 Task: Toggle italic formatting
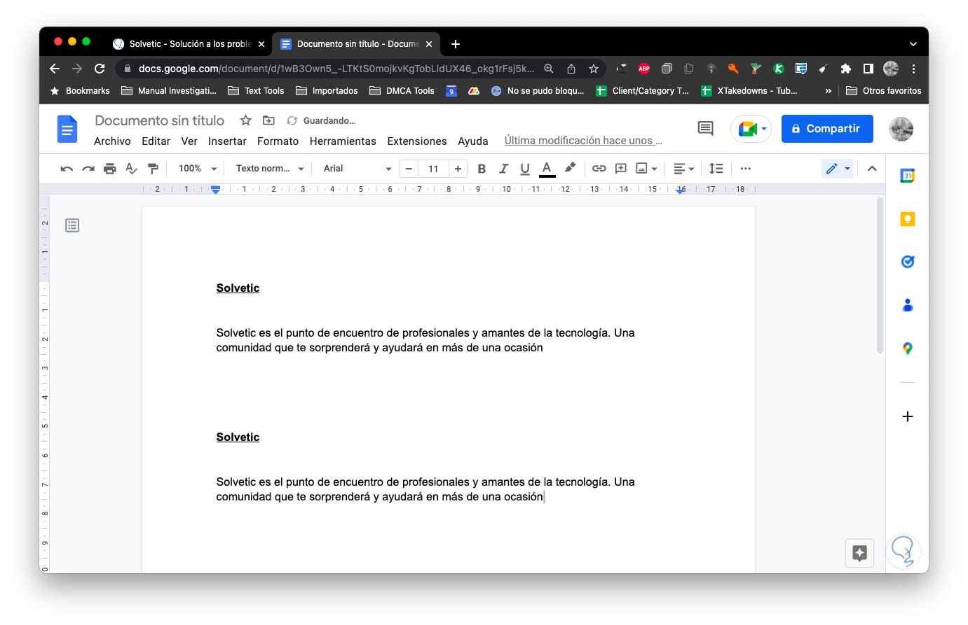(x=503, y=169)
